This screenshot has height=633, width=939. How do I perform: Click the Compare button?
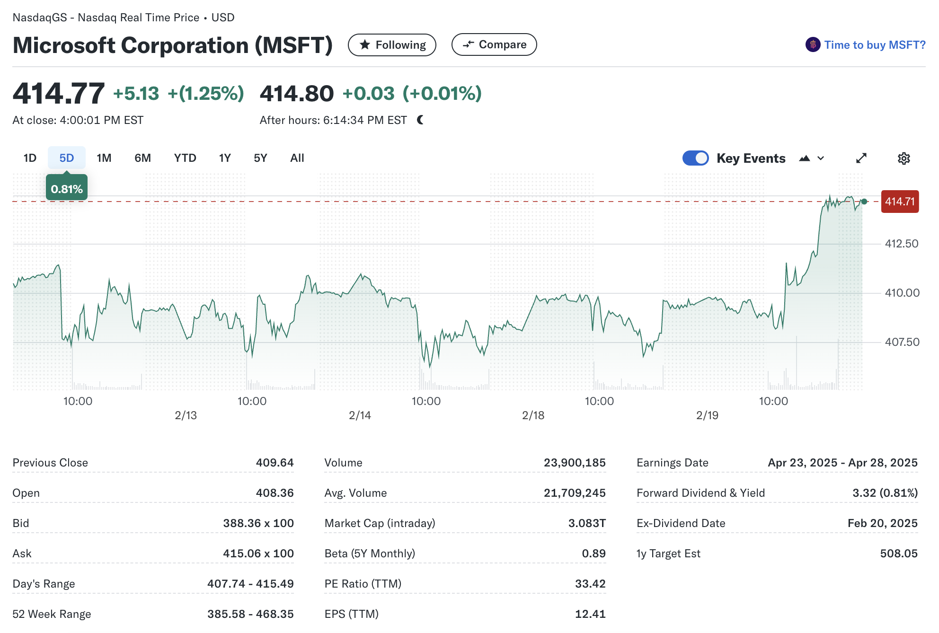pos(494,44)
